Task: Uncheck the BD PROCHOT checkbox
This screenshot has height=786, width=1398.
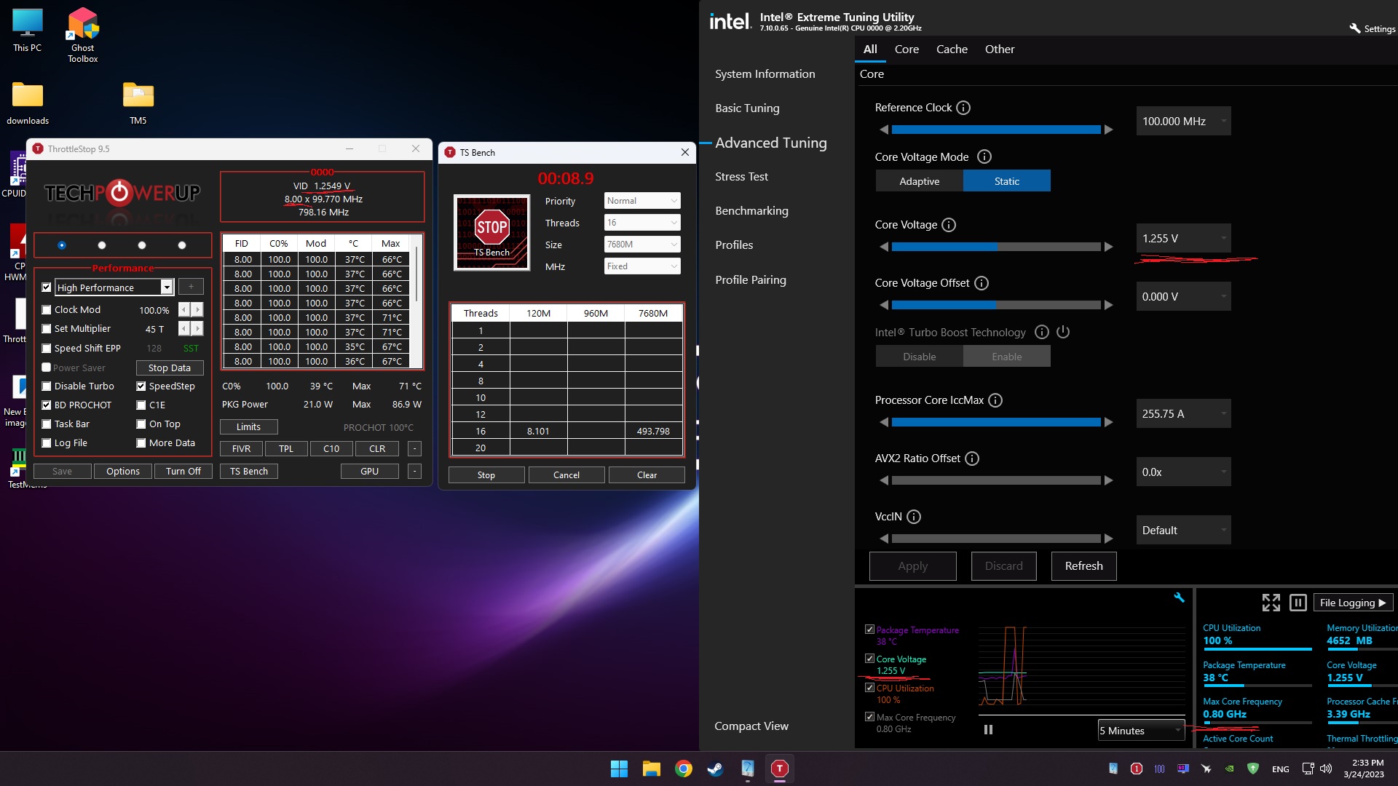Action: [x=47, y=405]
